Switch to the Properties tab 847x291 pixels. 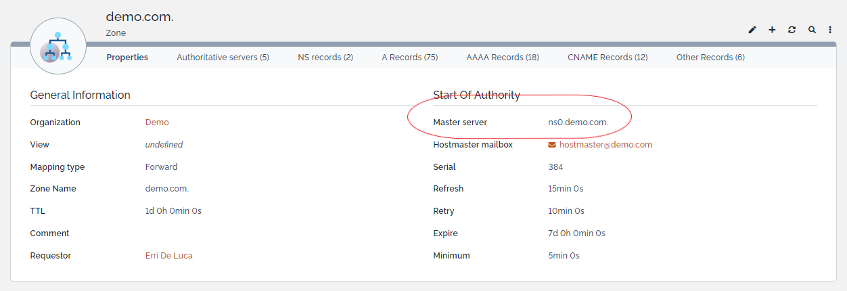coord(127,58)
